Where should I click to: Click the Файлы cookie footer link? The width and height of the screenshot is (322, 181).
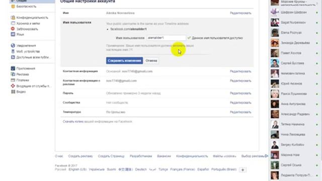coord(224,156)
